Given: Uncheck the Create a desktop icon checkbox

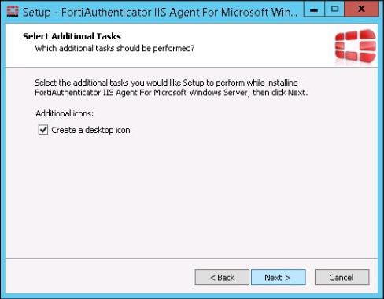Looking at the screenshot, I should (x=43, y=130).
